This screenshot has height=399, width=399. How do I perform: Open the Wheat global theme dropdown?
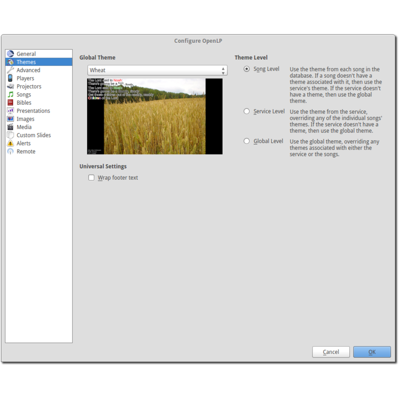click(x=157, y=70)
